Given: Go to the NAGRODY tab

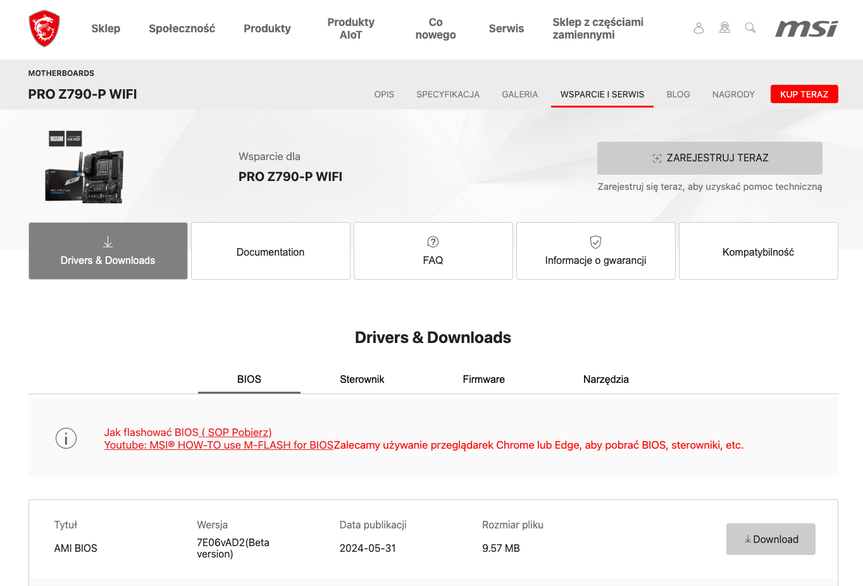Looking at the screenshot, I should click(x=733, y=94).
